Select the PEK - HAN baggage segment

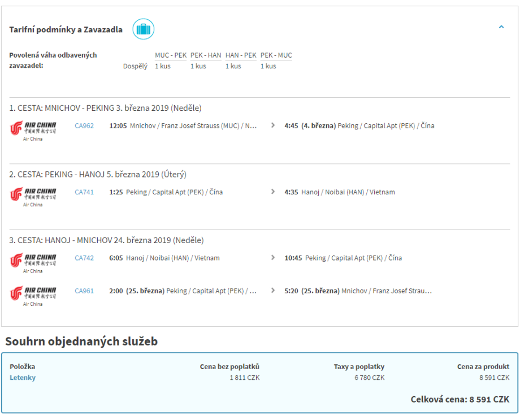(206, 55)
